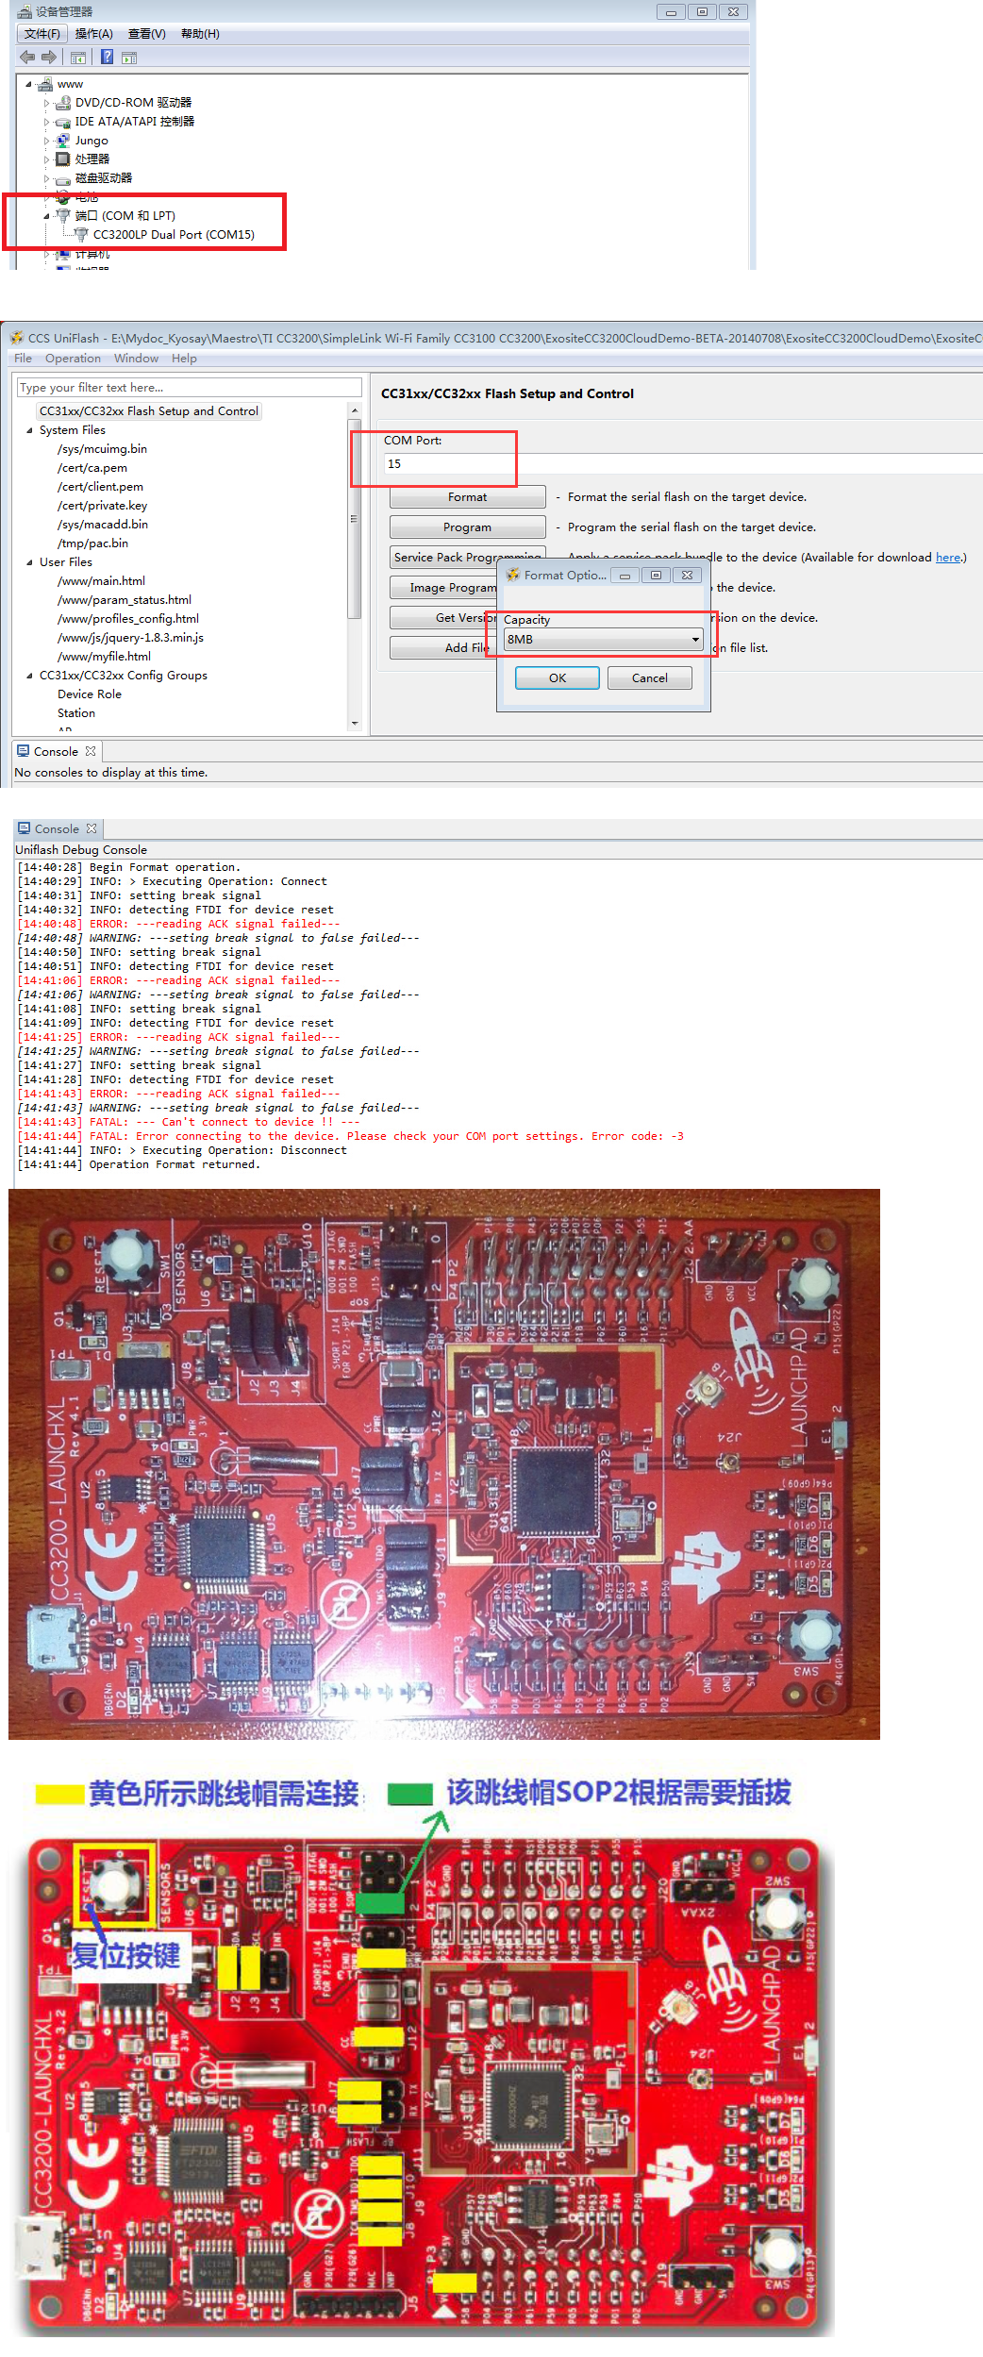The image size is (983, 2357).
Task: Click the filter text box in UniFlash
Action: [x=189, y=388]
